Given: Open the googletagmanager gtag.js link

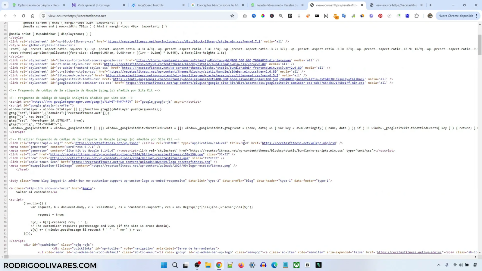Looking at the screenshot, I should coord(82,101).
